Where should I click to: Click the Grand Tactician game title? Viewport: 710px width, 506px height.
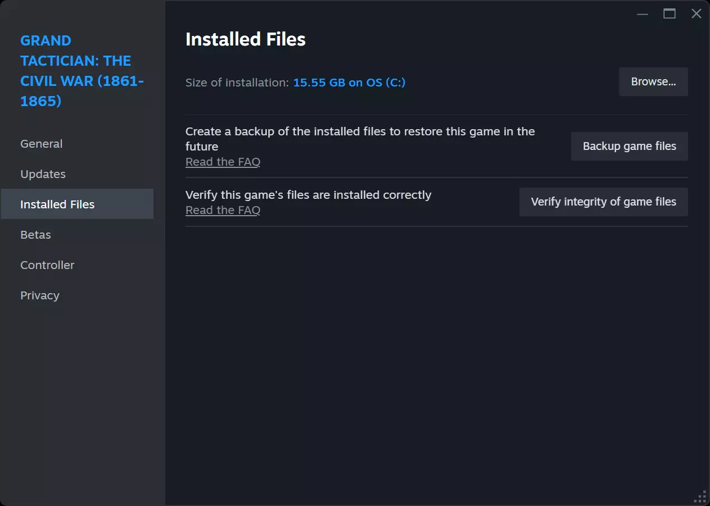[82, 71]
